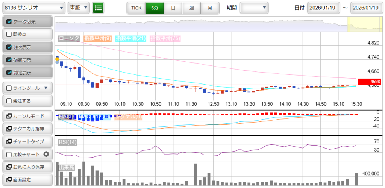Click the 指数平滑(9) orange legend label
This screenshot has width=385, height=188.
[x=97, y=38]
